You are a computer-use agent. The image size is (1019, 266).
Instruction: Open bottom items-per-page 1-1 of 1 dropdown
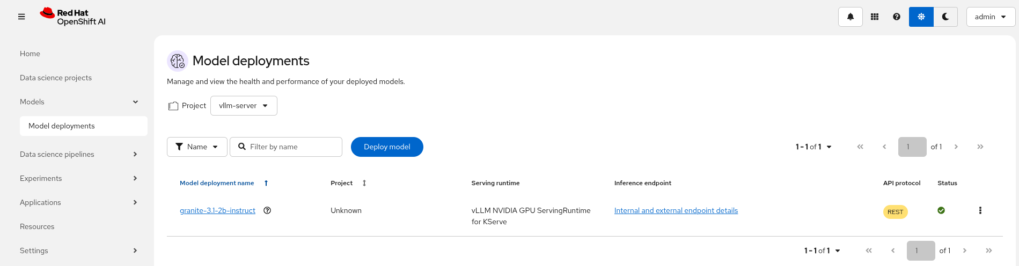coord(822,250)
